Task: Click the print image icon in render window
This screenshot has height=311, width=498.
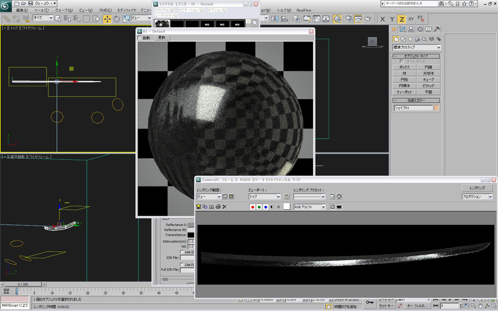Action: pos(218,207)
